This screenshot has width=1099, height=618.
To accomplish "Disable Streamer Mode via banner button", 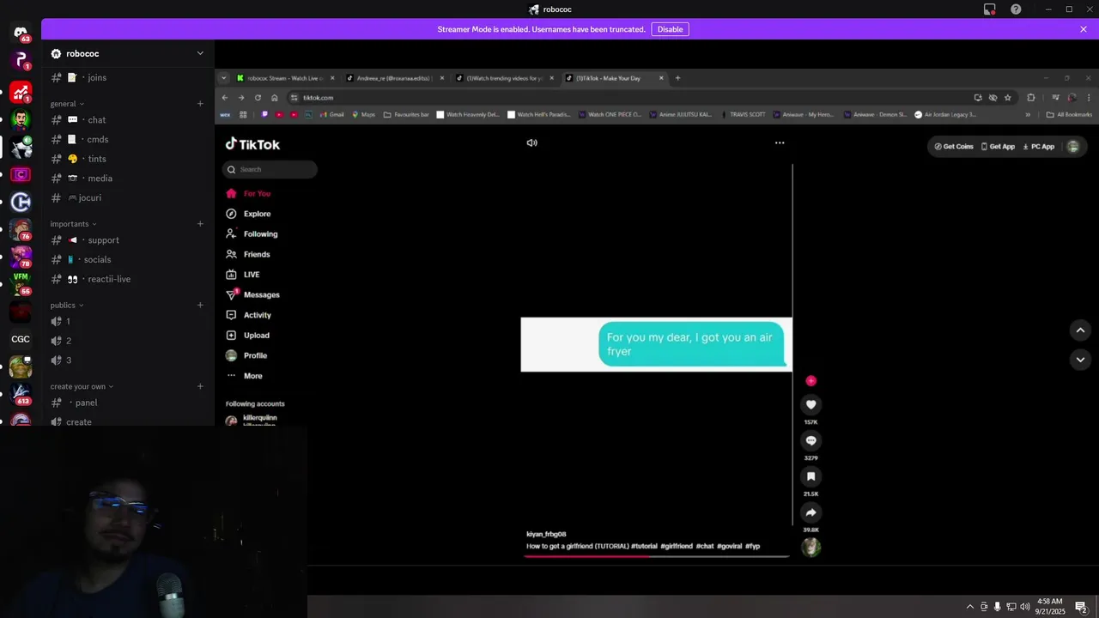I will (670, 29).
